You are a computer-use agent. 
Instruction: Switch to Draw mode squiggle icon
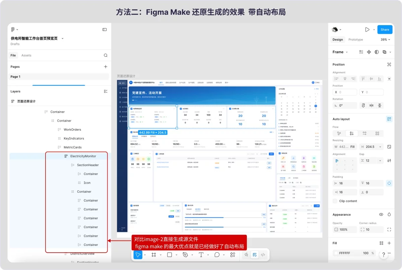click(246, 255)
